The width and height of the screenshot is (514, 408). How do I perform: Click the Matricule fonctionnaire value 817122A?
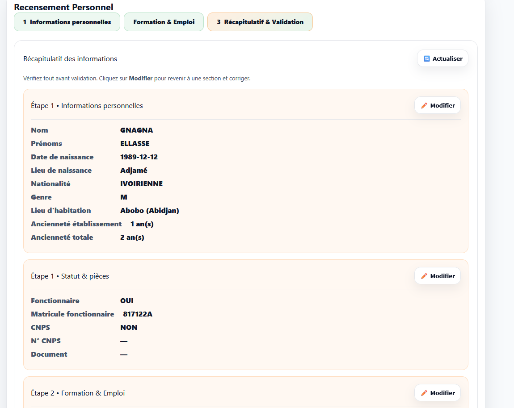pyautogui.click(x=138, y=314)
